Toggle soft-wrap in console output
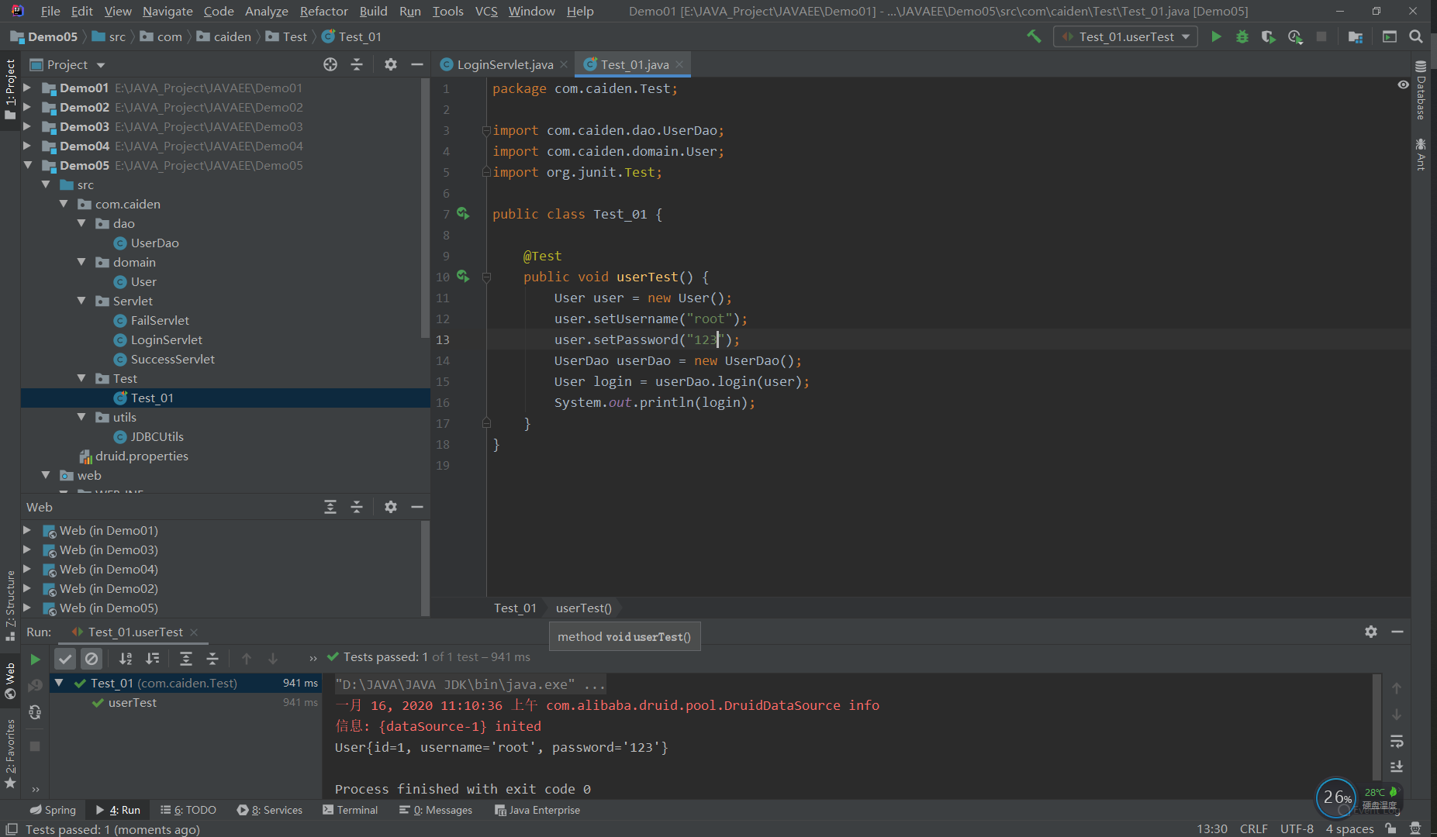The width and height of the screenshot is (1437, 837). [x=1397, y=742]
